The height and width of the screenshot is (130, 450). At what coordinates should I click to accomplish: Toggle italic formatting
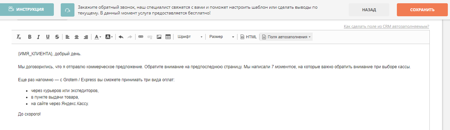point(38,37)
